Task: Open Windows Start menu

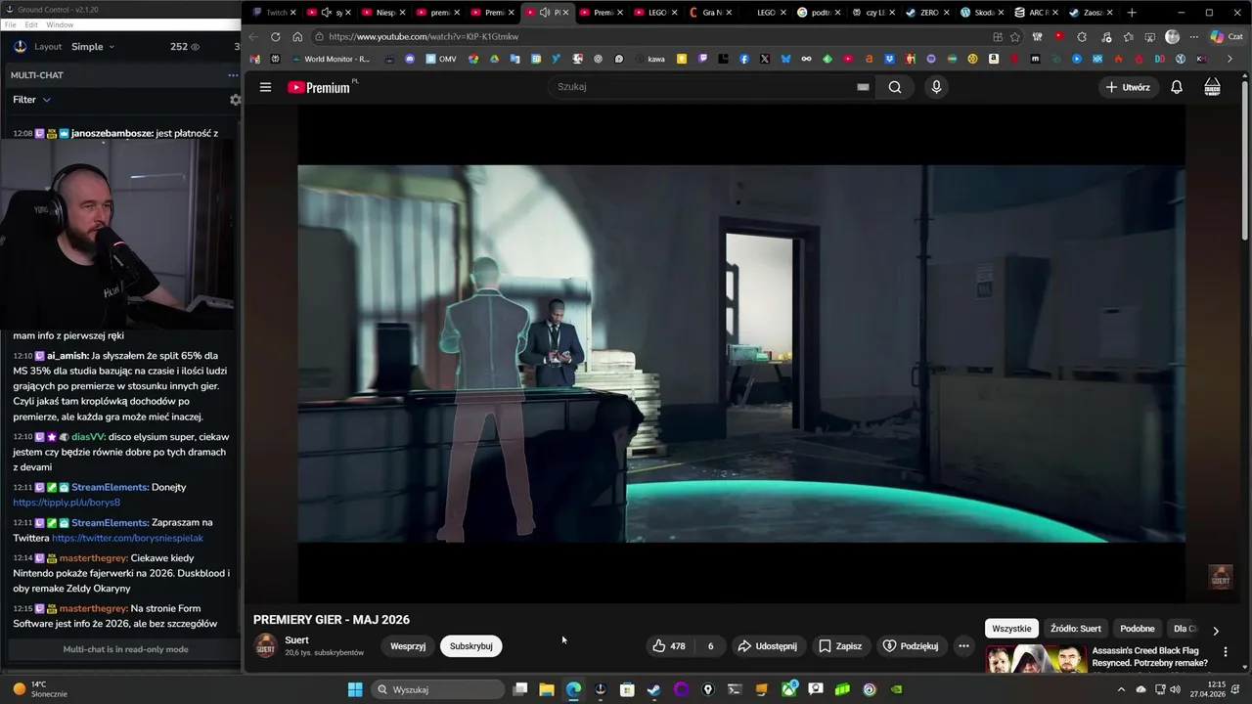Action: coord(354,689)
